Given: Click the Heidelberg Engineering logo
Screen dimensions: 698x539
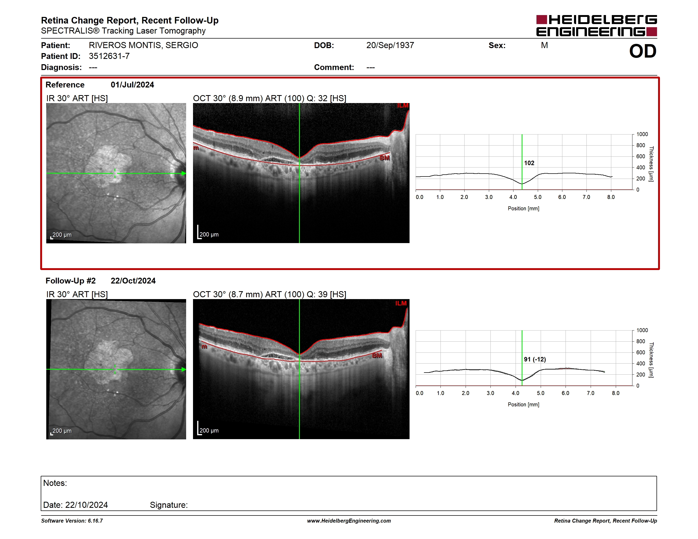Looking at the screenshot, I should [x=596, y=26].
